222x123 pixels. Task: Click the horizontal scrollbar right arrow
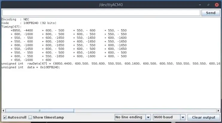pos(218,111)
